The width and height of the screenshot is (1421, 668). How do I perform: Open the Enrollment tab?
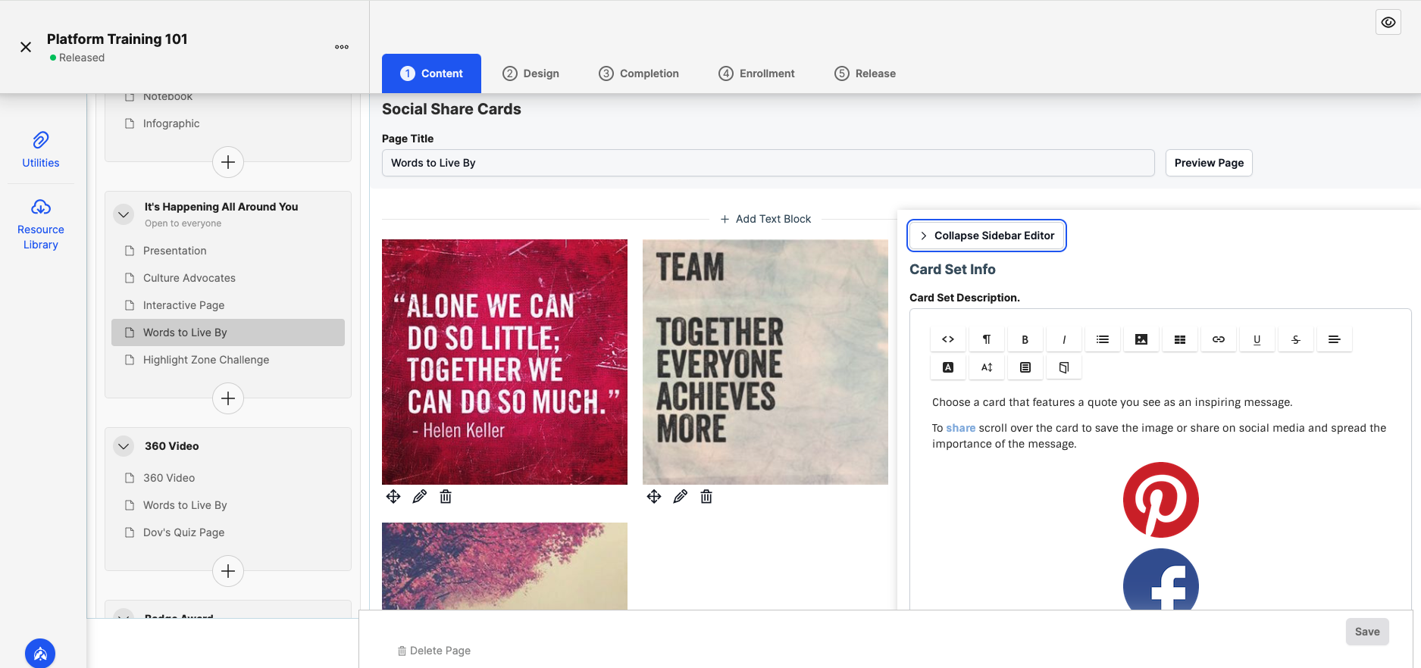pyautogui.click(x=756, y=73)
